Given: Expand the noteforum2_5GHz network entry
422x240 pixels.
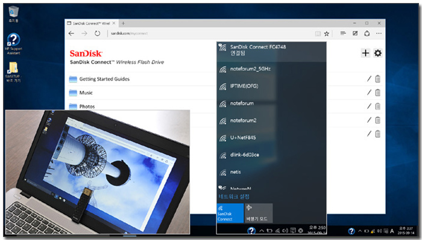Looking at the screenshot, I should click(x=271, y=69).
